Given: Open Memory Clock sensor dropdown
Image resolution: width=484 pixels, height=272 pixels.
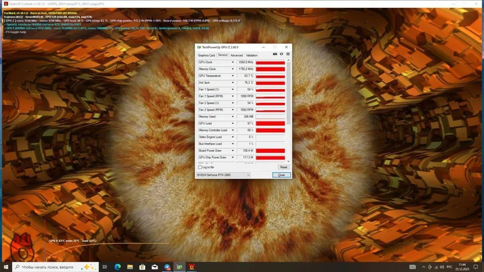Looking at the screenshot, I should click(x=233, y=69).
